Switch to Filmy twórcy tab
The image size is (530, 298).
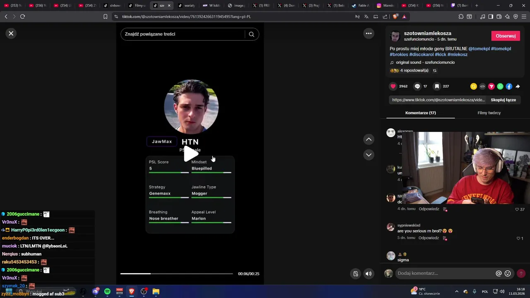pos(489,113)
